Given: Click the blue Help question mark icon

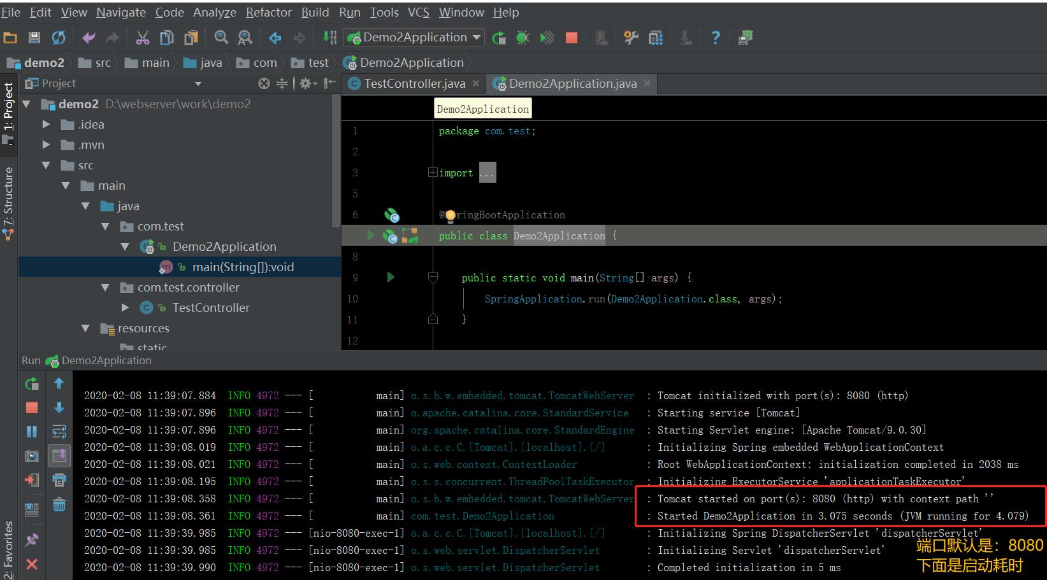Looking at the screenshot, I should click(x=715, y=38).
